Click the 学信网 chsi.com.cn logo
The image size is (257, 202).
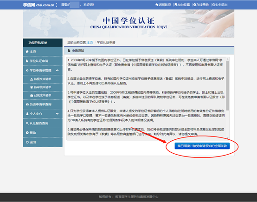point(39,5)
